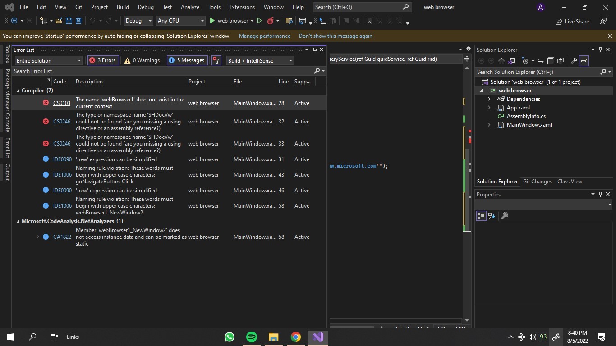Viewport: 616px width, 346px height.
Task: Open the Debug configuration dropdown
Action: (139, 21)
